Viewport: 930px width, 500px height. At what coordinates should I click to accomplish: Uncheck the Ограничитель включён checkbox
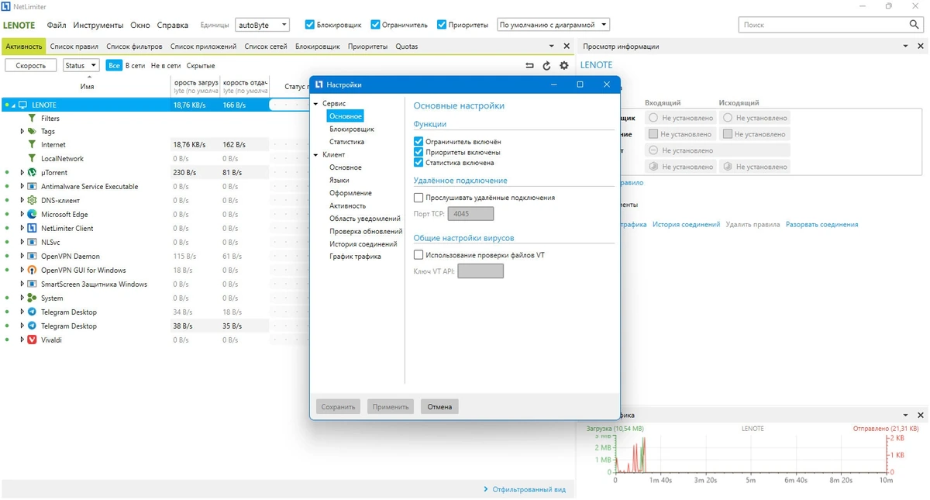[x=418, y=142]
